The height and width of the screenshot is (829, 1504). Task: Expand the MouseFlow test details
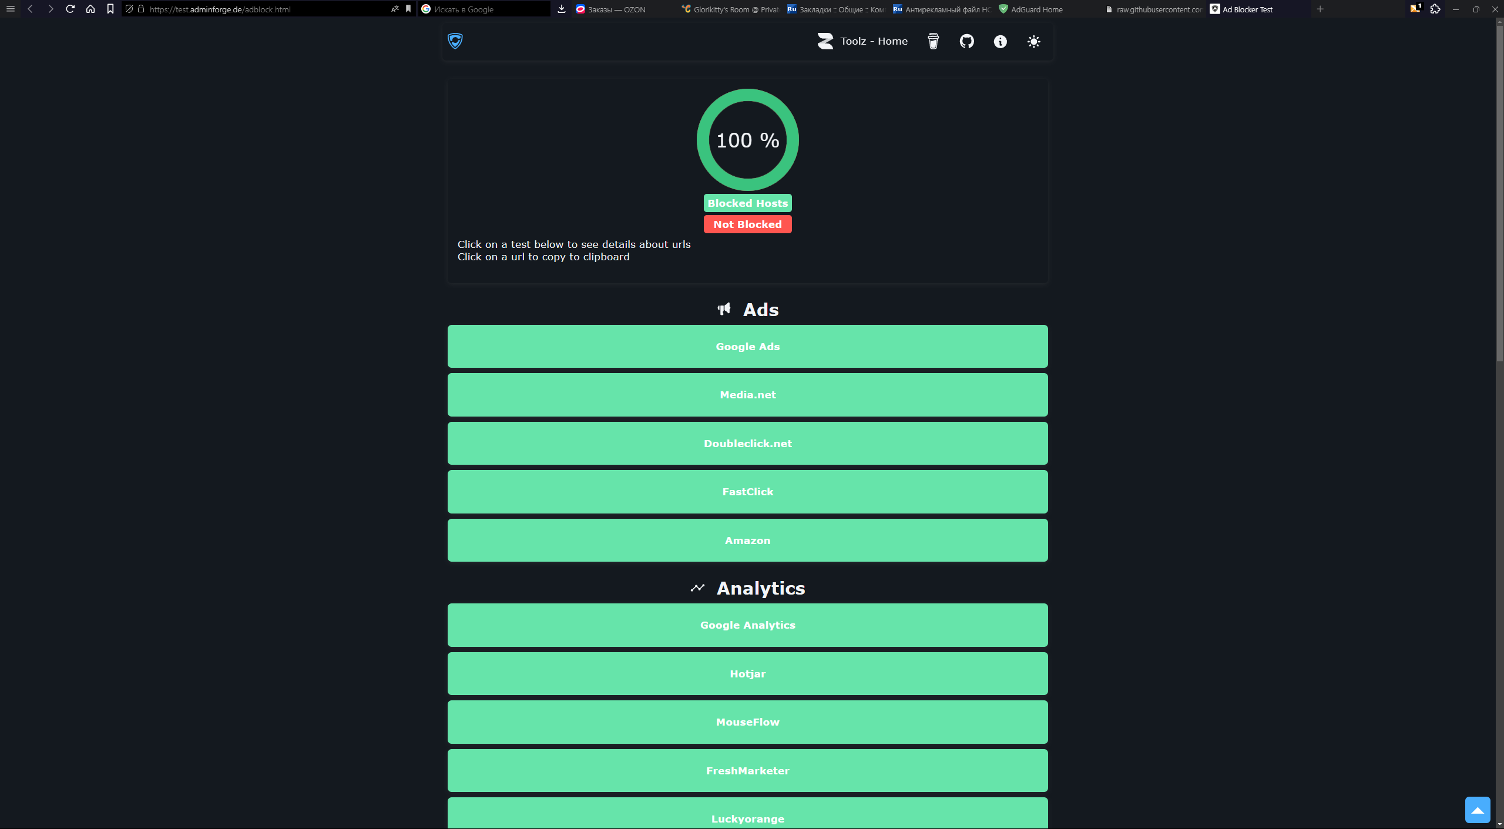click(x=748, y=722)
